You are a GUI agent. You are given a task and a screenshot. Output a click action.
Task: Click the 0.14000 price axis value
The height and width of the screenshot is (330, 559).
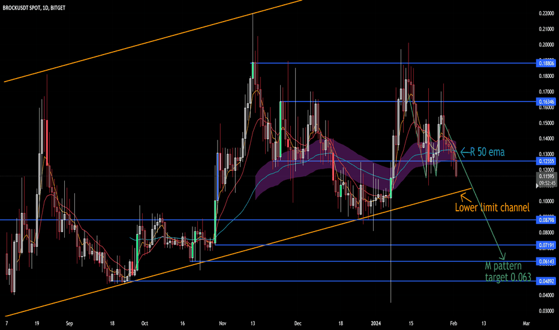tap(546, 139)
